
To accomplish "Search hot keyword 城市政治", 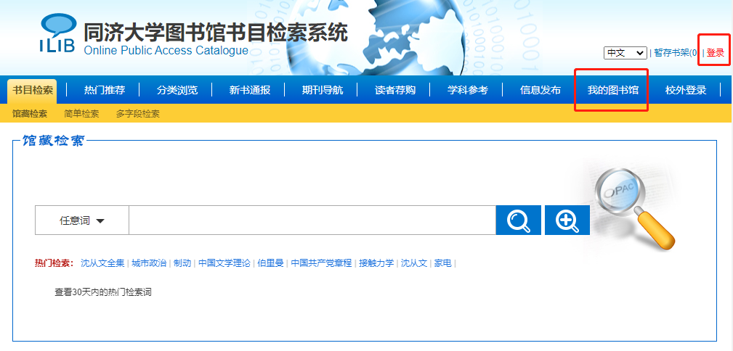I will 149,263.
